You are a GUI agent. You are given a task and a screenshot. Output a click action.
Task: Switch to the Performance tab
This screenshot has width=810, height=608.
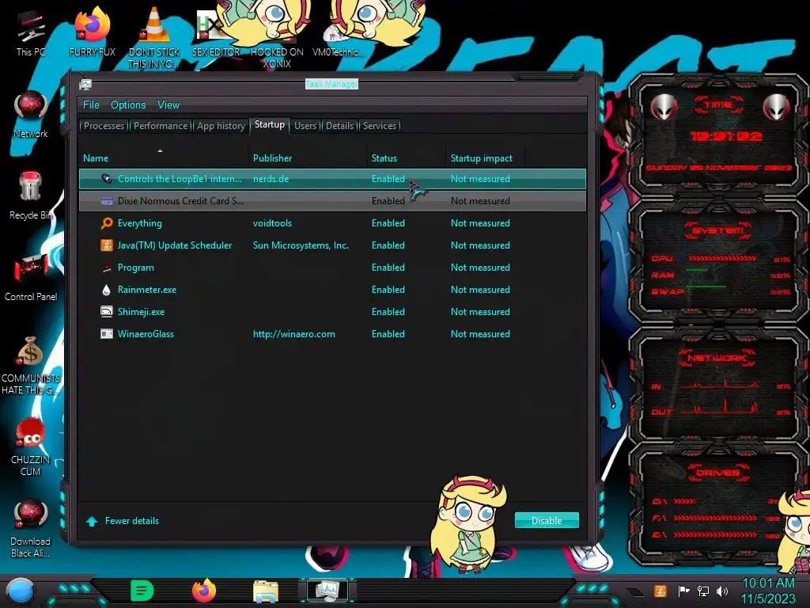click(x=161, y=126)
